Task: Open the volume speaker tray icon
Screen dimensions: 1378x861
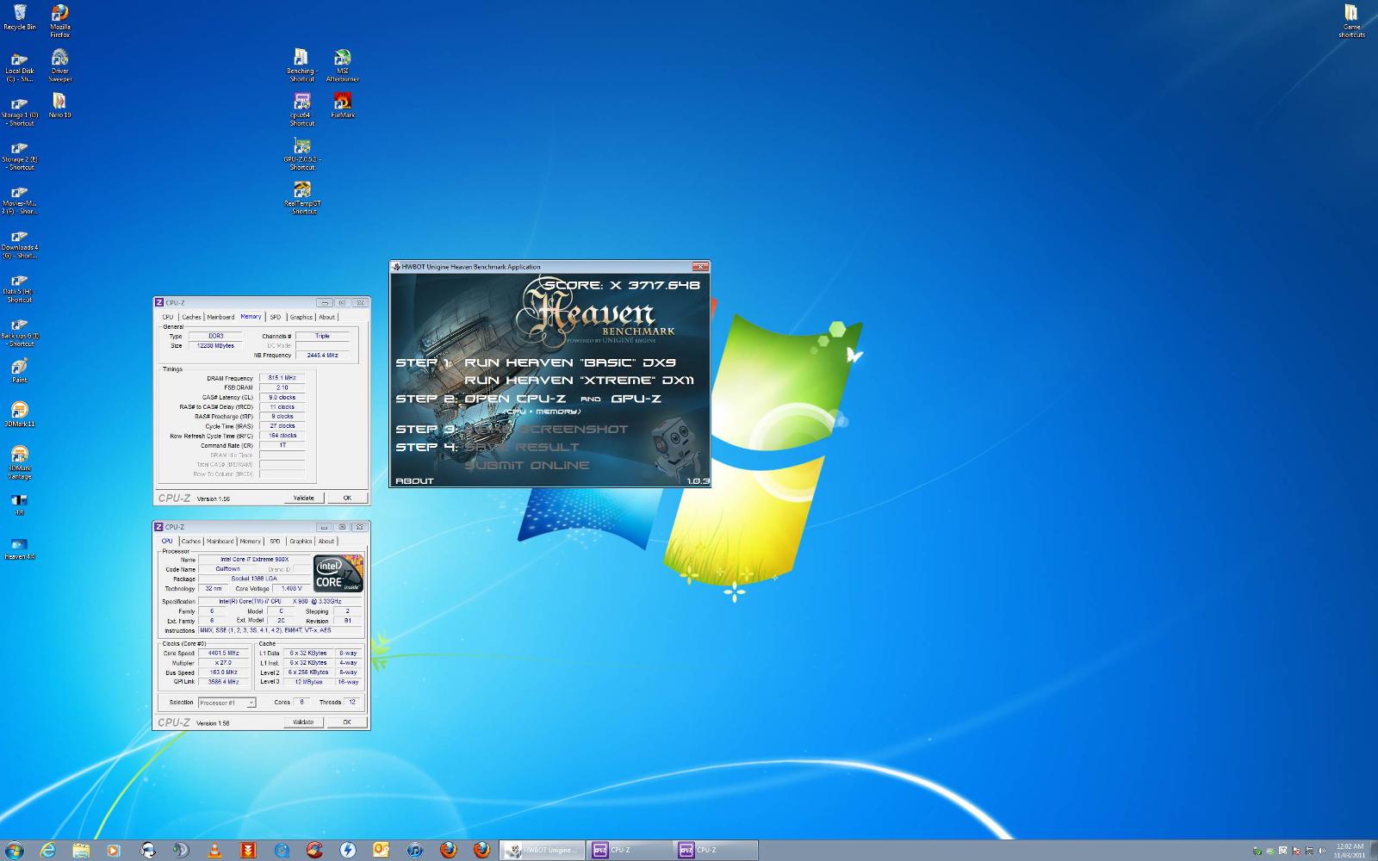Action: click(1321, 851)
